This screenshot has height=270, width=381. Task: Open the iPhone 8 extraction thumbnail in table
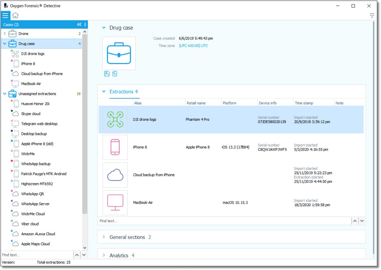[x=115, y=147]
